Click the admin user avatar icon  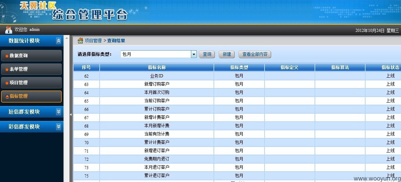coord(8,29)
